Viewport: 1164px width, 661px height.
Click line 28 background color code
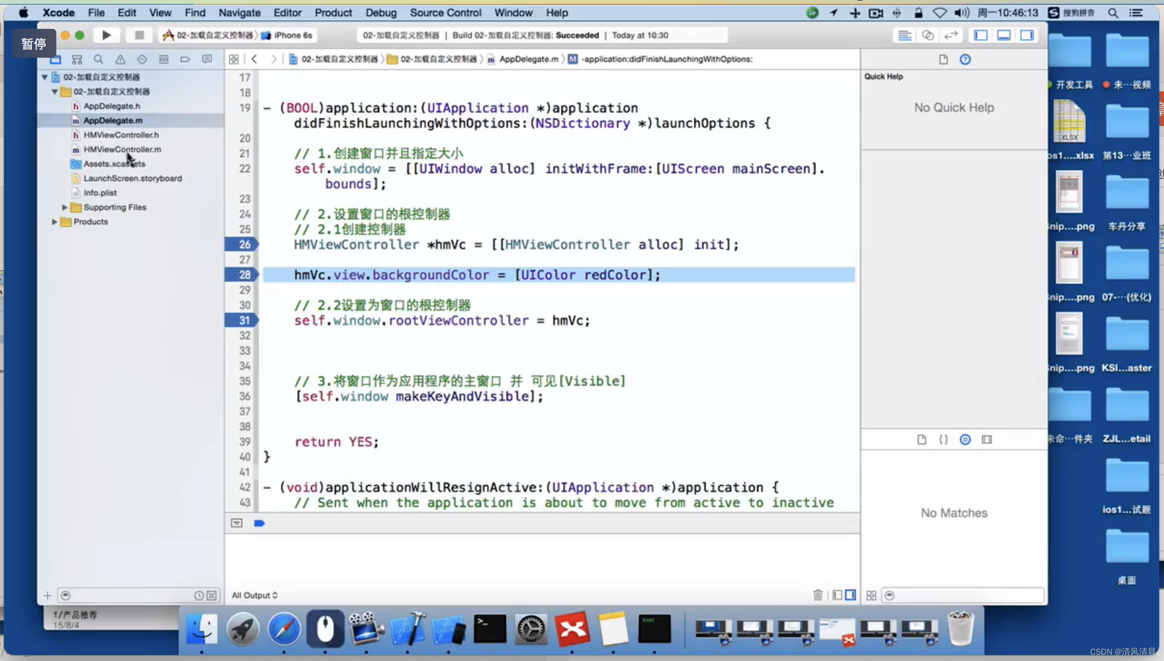tap(477, 274)
